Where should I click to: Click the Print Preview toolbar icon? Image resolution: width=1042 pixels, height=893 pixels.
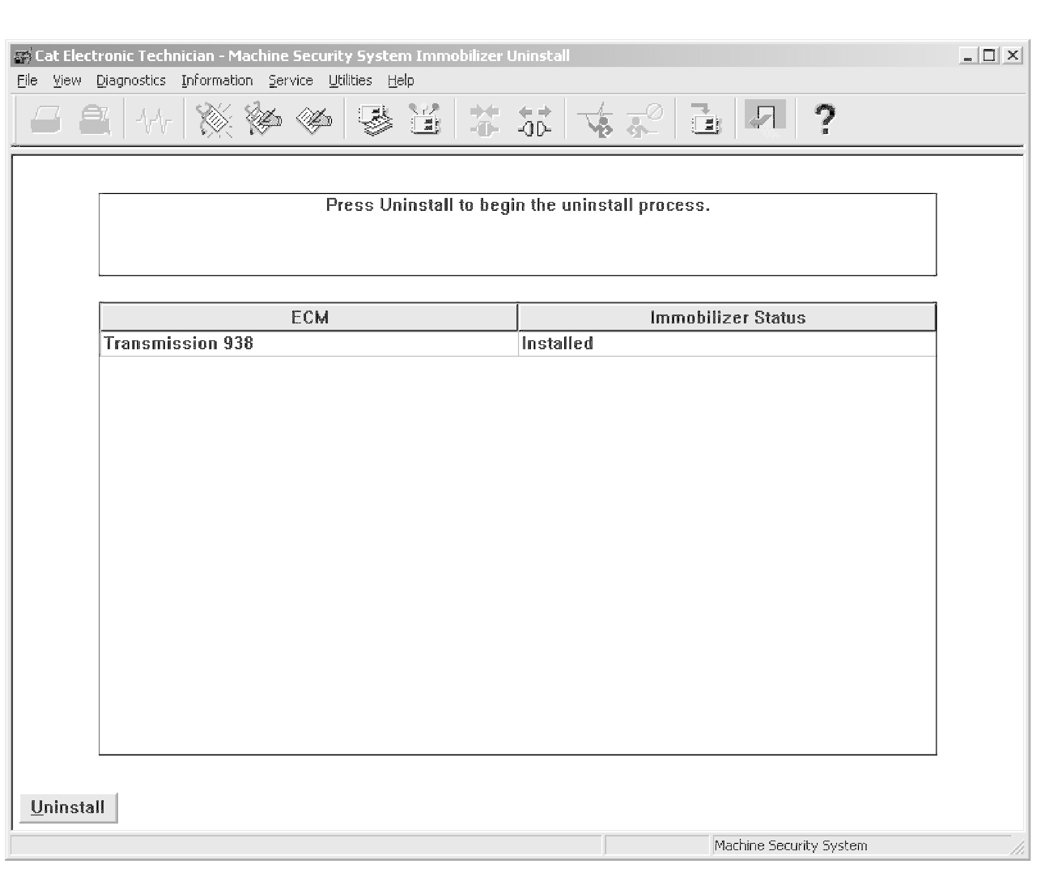tap(95, 120)
